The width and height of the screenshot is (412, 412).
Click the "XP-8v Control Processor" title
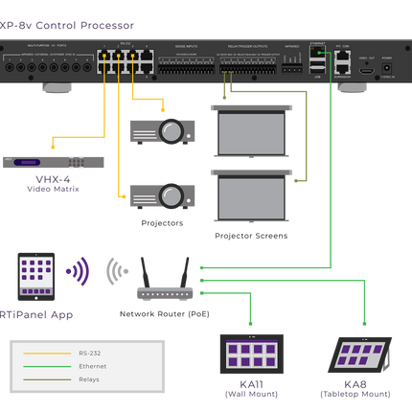(66, 25)
